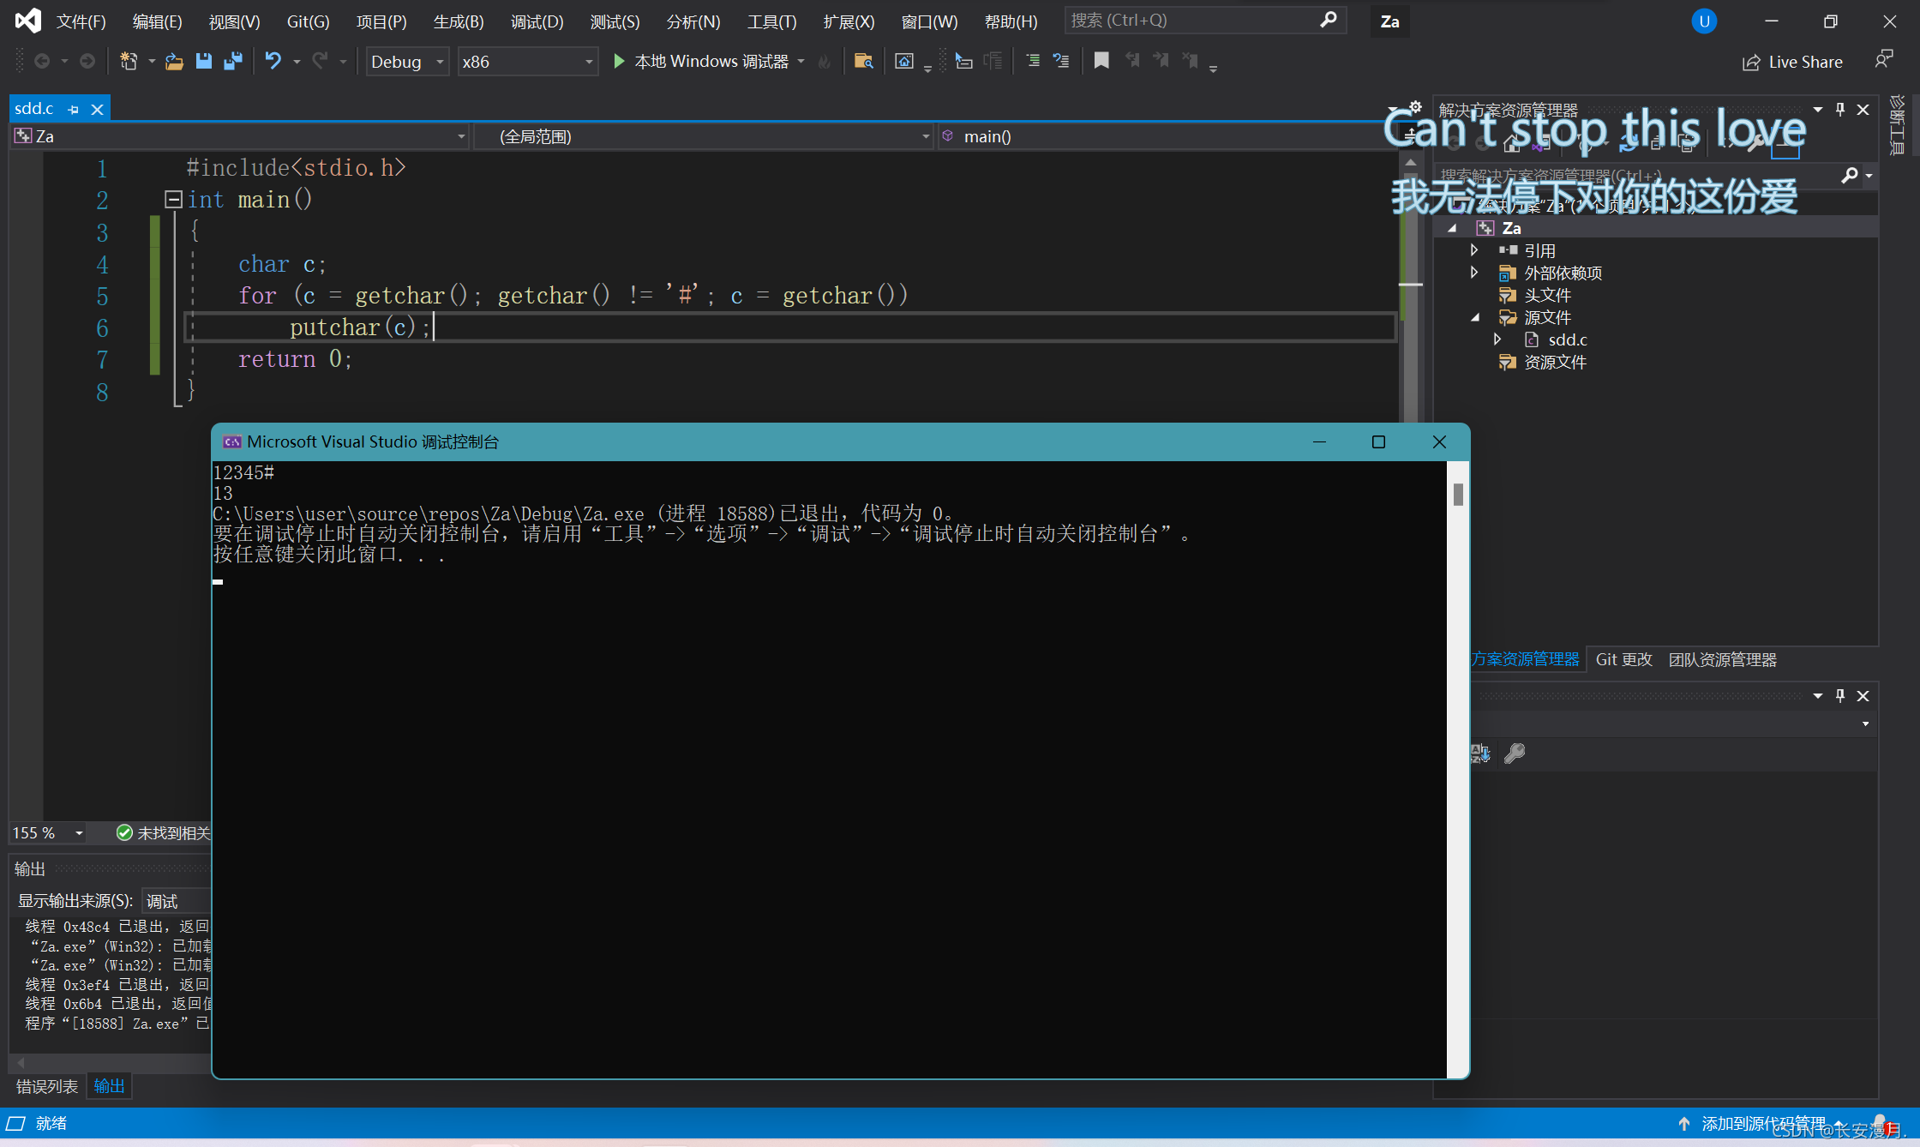Click the Open File folder icon

(x=174, y=61)
